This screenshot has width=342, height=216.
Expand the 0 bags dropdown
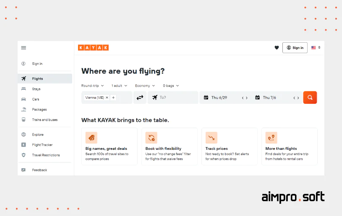(x=171, y=86)
